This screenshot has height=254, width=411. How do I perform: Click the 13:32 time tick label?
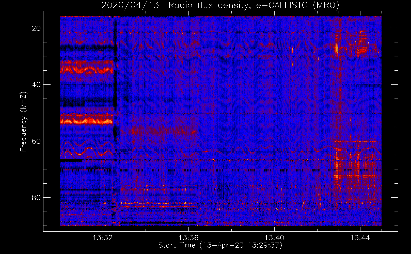103,238
